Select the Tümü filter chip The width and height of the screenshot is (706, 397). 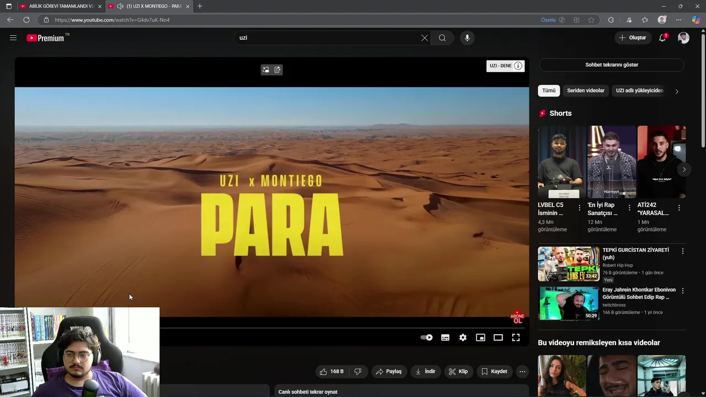tap(549, 90)
